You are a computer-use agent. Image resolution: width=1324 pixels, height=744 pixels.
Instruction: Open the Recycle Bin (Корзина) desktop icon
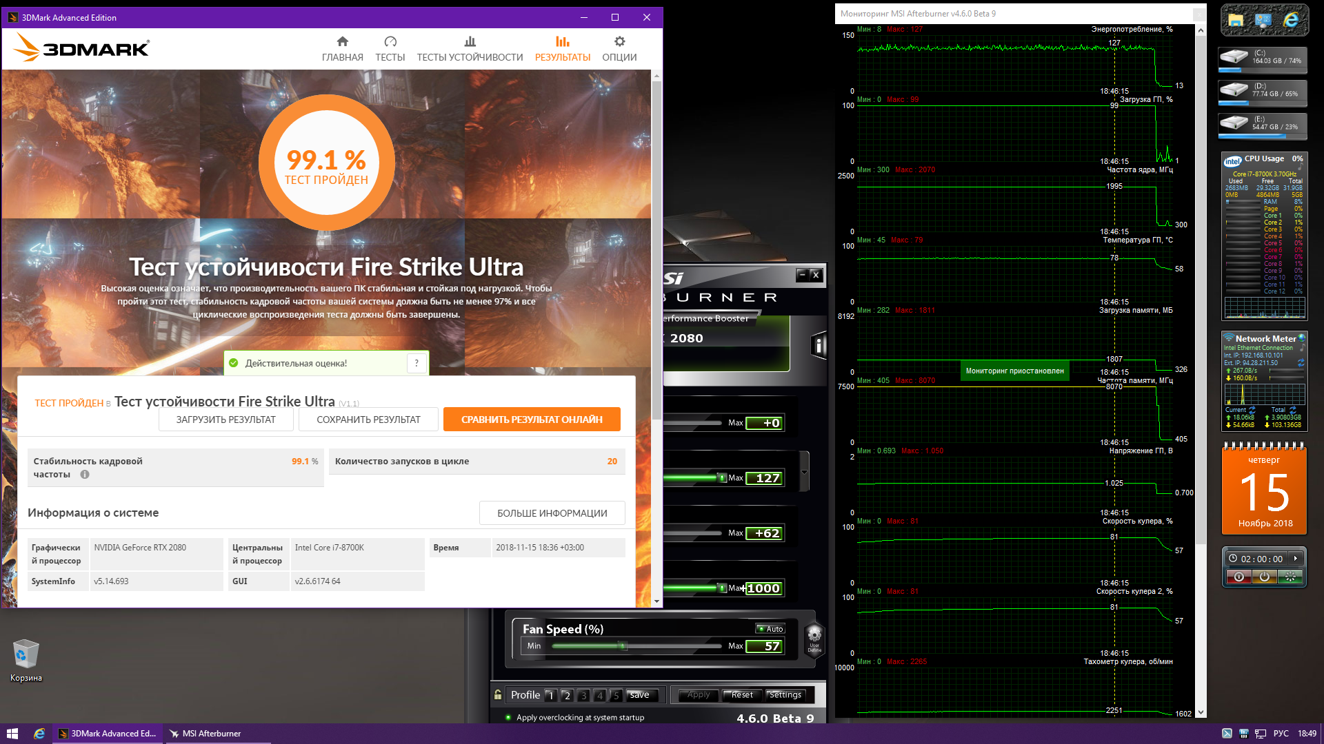(x=26, y=654)
